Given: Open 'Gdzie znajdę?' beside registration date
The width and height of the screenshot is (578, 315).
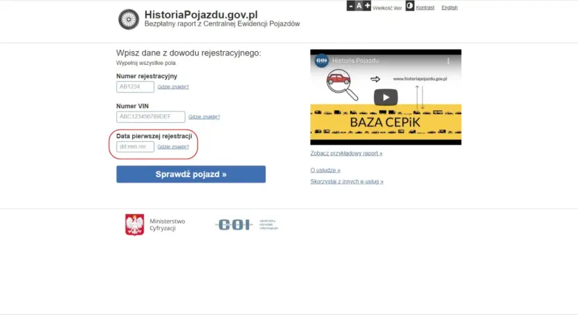Looking at the screenshot, I should 173,146.
